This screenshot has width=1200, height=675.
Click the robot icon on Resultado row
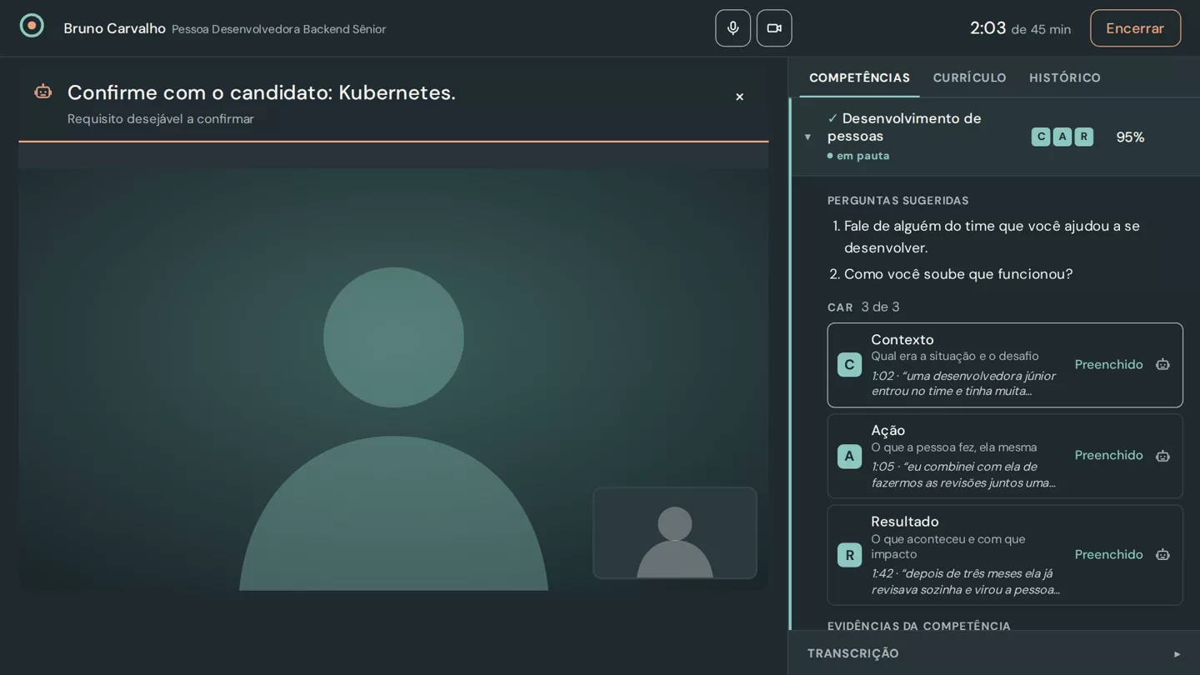1162,555
